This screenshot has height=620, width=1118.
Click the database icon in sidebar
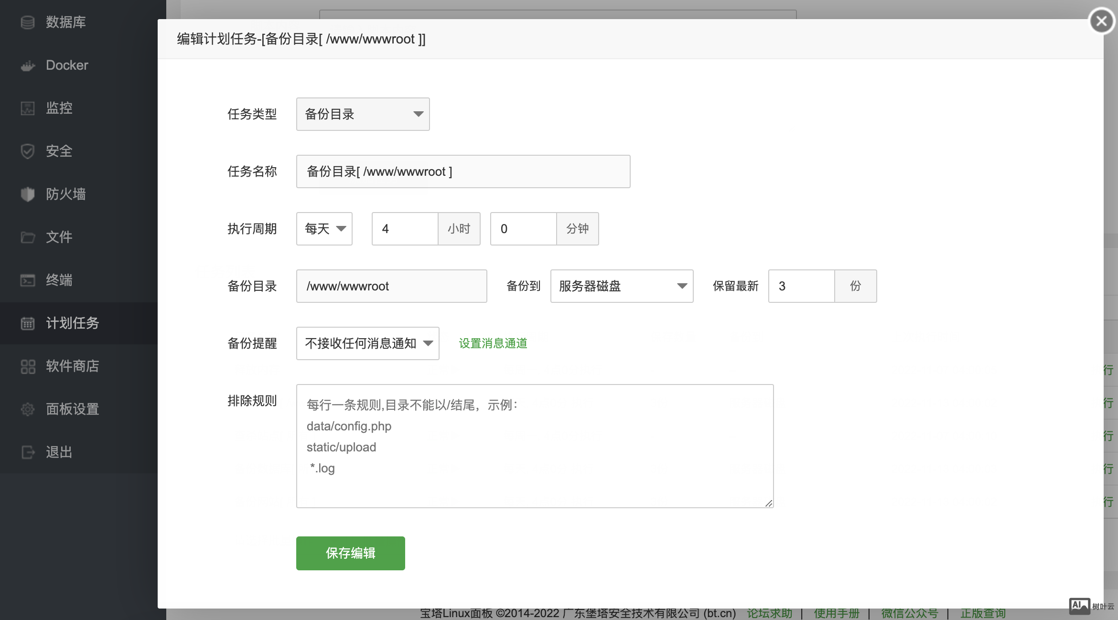[28, 22]
